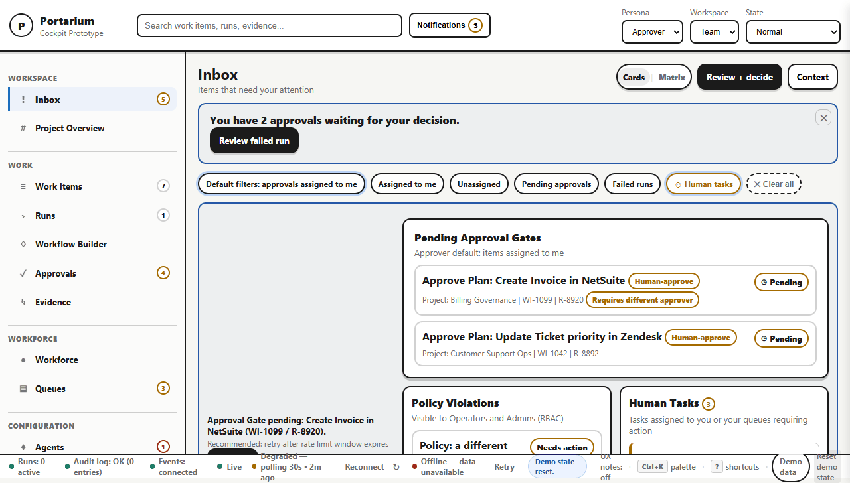Click the Queues icon in sidebar
Viewport: 850px width, 483px height.
click(23, 389)
